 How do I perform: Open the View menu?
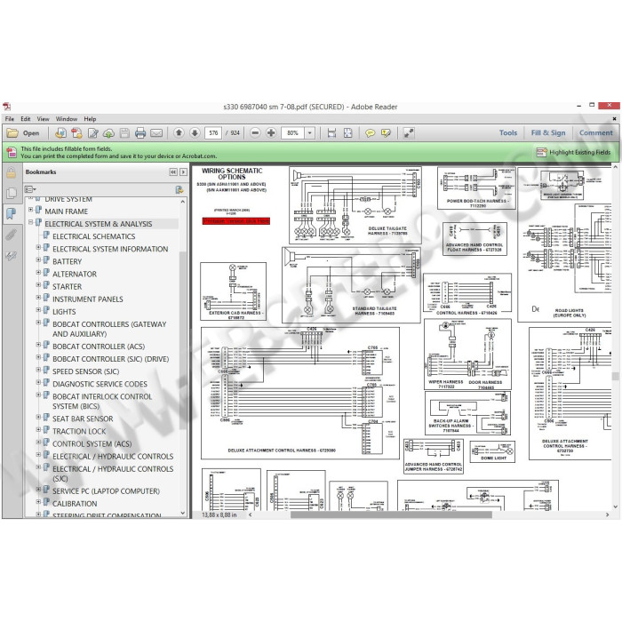43,118
